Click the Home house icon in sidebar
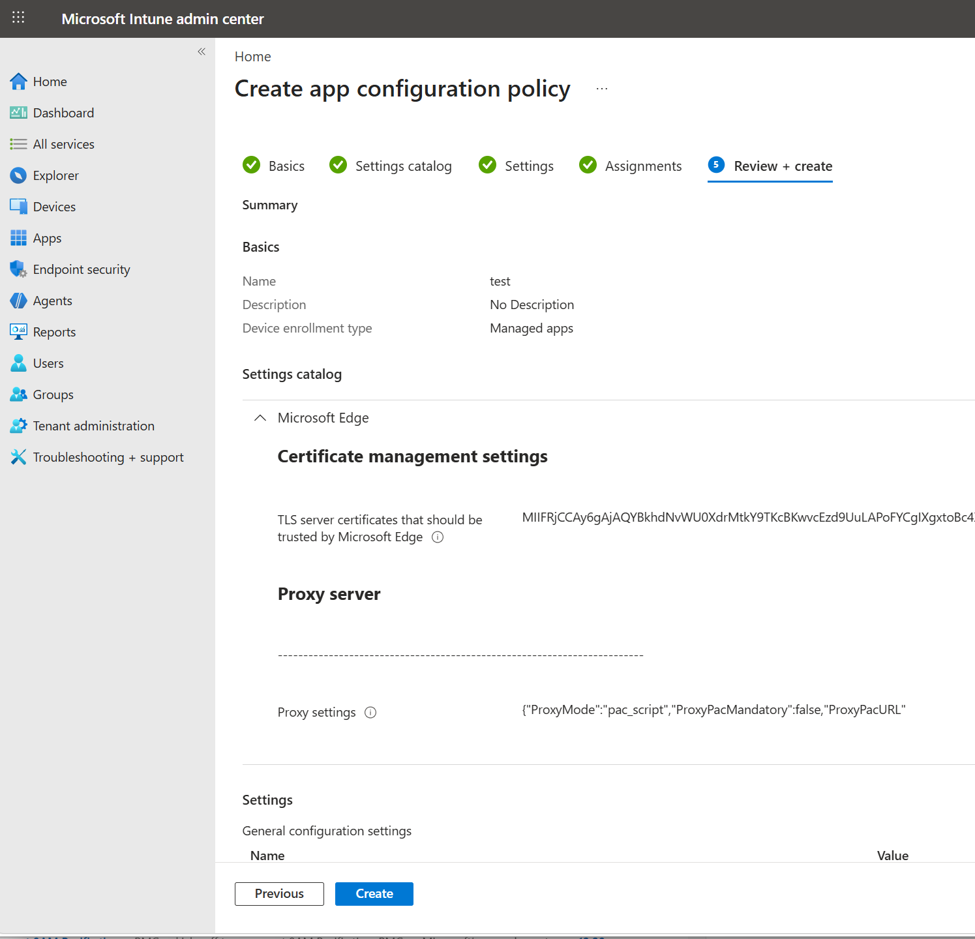The width and height of the screenshot is (975, 939). pos(18,82)
